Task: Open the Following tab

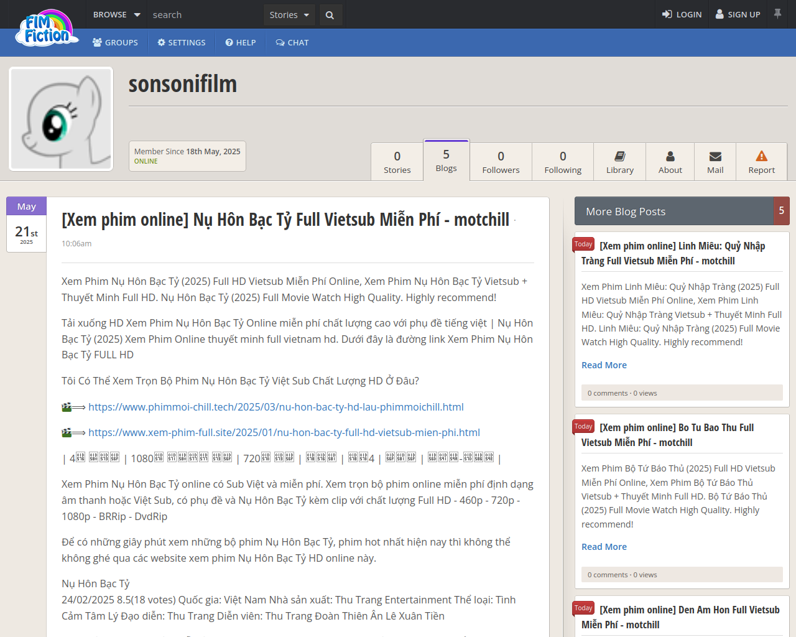Action: pos(563,162)
